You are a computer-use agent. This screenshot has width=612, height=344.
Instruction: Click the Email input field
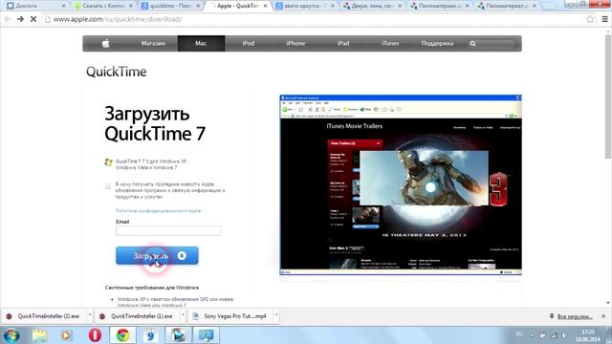[x=168, y=230]
